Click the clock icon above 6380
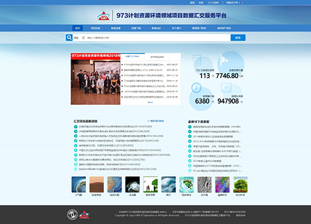Image resolution: width=311 pixels, height=224 pixels. pos(196,87)
